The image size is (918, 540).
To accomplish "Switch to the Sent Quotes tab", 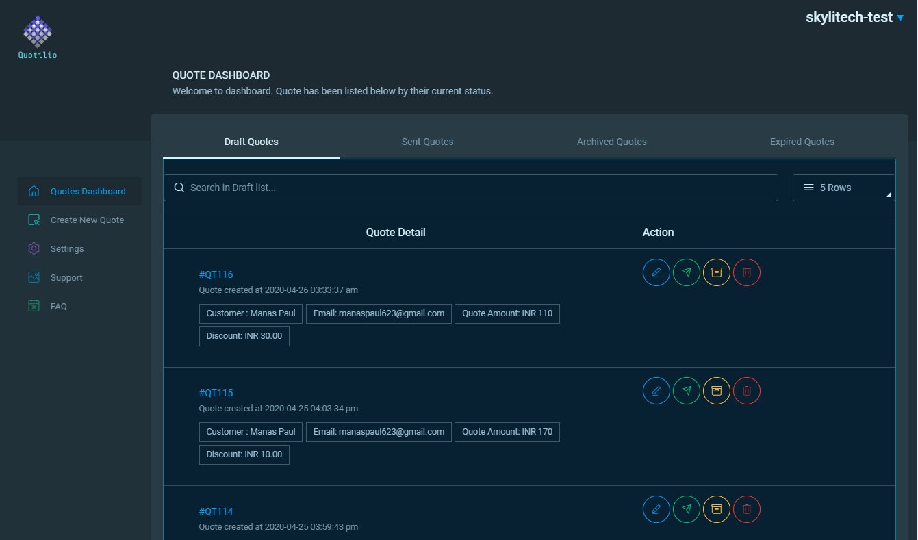I will point(427,142).
